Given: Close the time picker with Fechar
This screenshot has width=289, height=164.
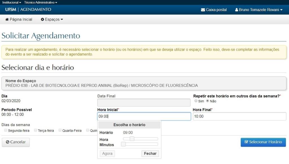Looking at the screenshot, I should coord(150,154).
